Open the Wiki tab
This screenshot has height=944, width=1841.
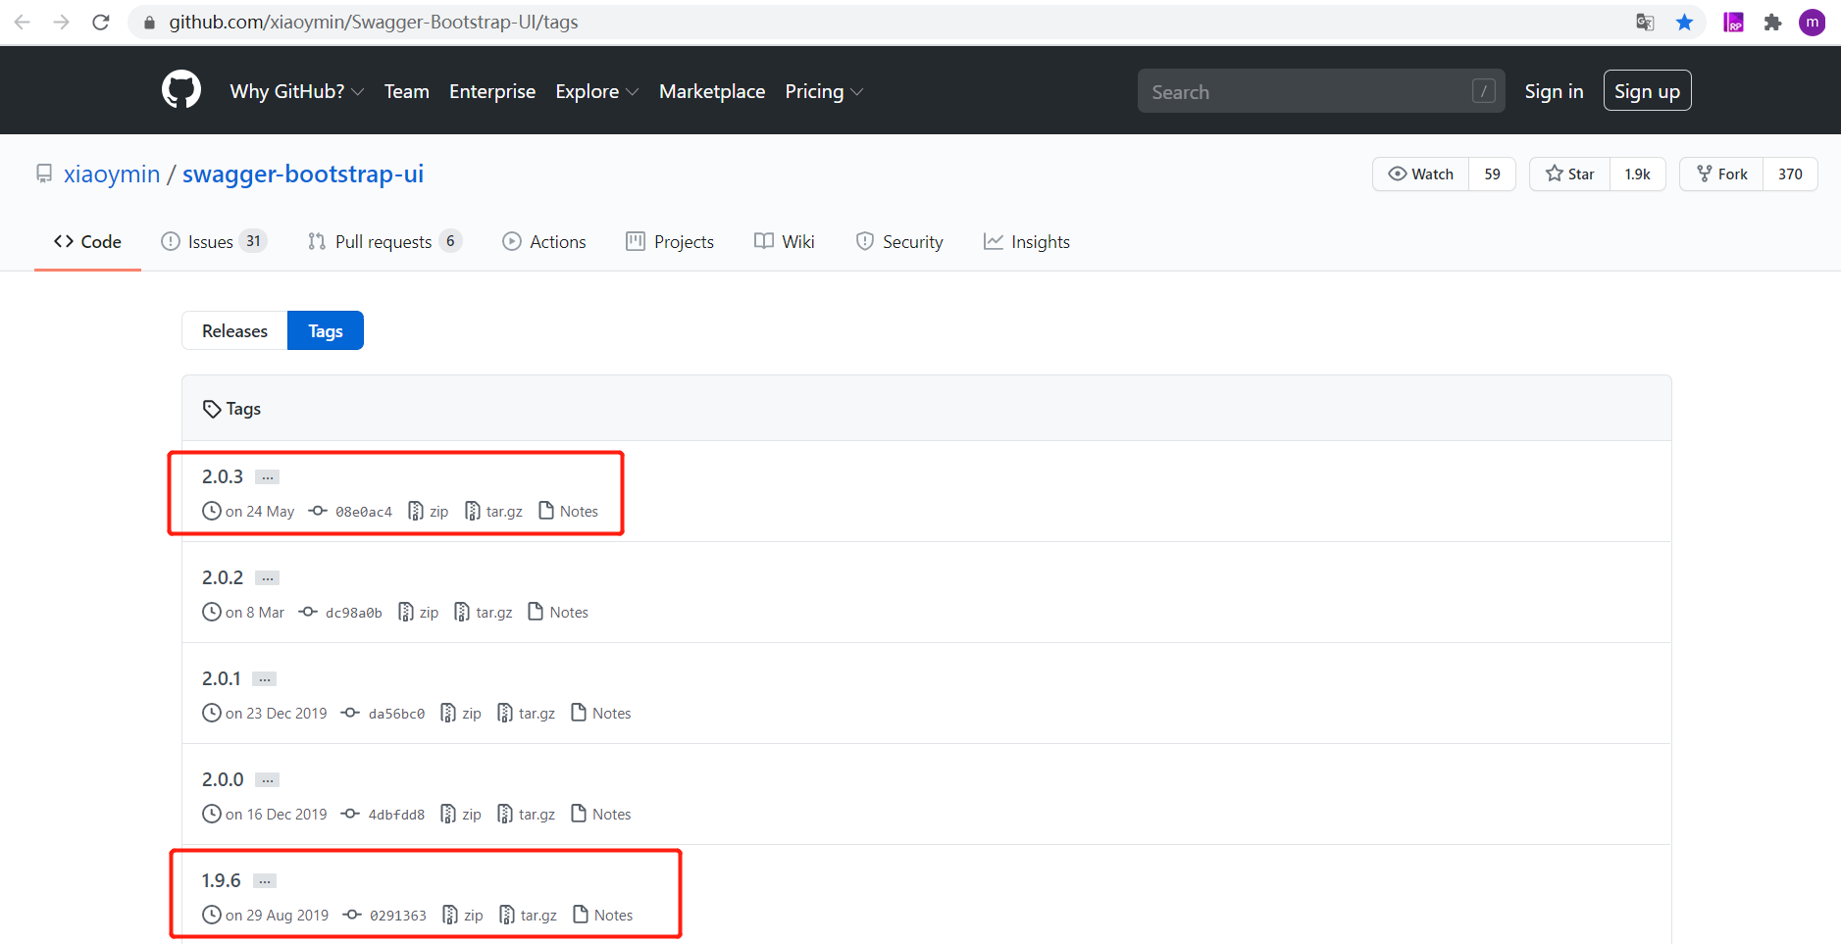pyautogui.click(x=785, y=241)
